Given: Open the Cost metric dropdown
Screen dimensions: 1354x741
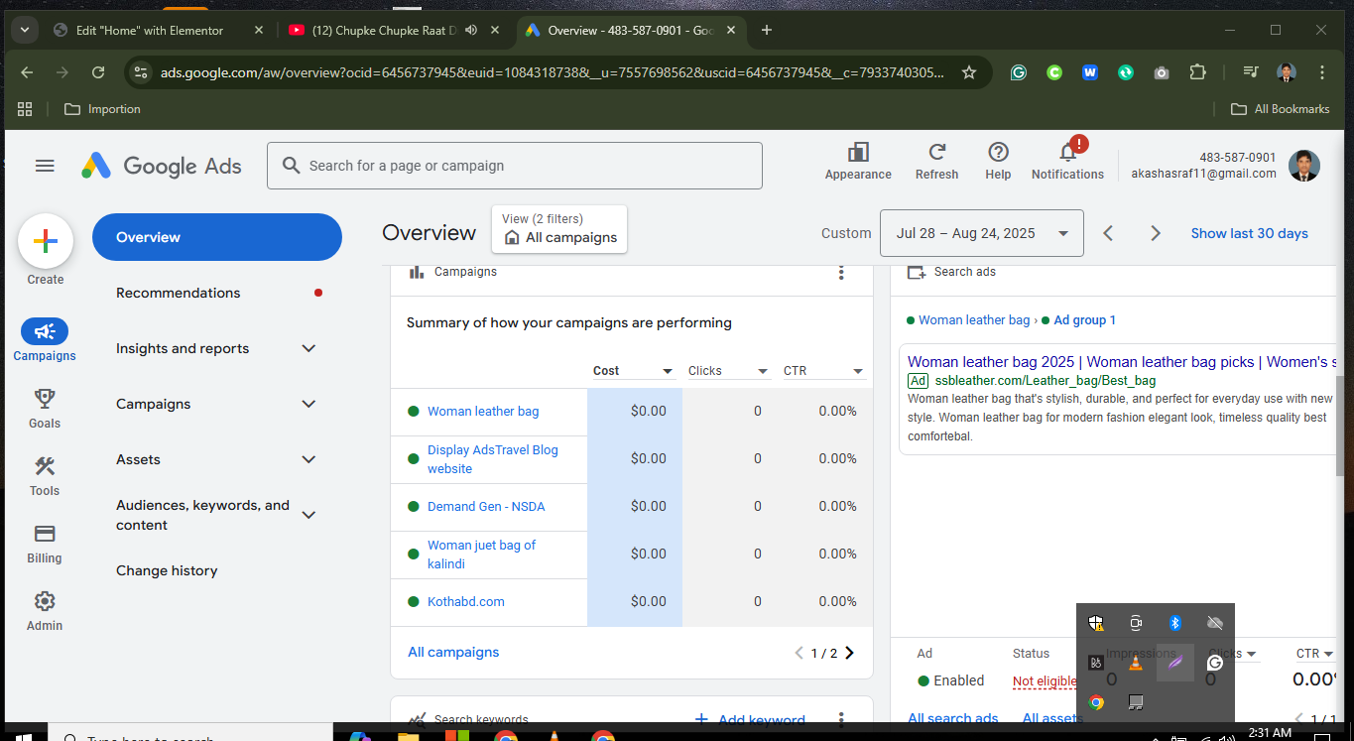Looking at the screenshot, I should 633,370.
